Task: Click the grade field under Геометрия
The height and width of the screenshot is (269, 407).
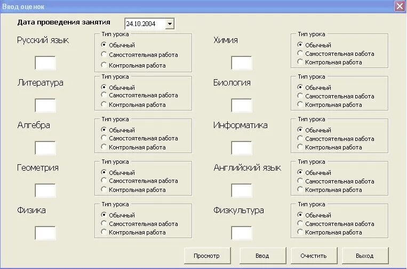Action: [45, 190]
